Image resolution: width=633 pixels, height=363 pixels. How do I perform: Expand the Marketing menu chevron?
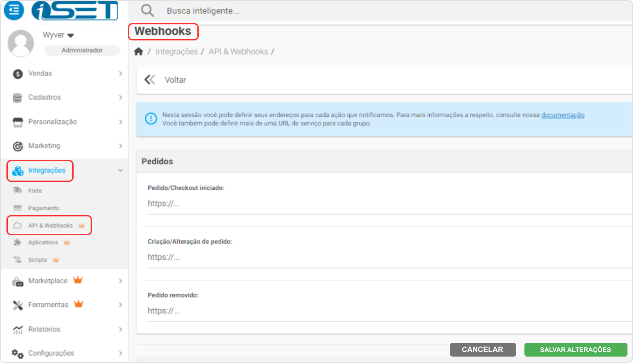pos(121,146)
